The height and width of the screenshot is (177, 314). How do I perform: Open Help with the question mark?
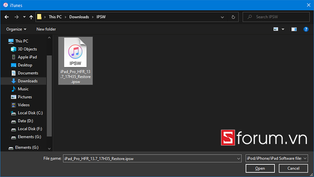(x=306, y=29)
